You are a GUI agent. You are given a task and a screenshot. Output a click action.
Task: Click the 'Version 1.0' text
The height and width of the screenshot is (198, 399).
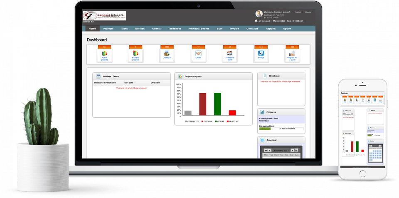click(x=88, y=22)
